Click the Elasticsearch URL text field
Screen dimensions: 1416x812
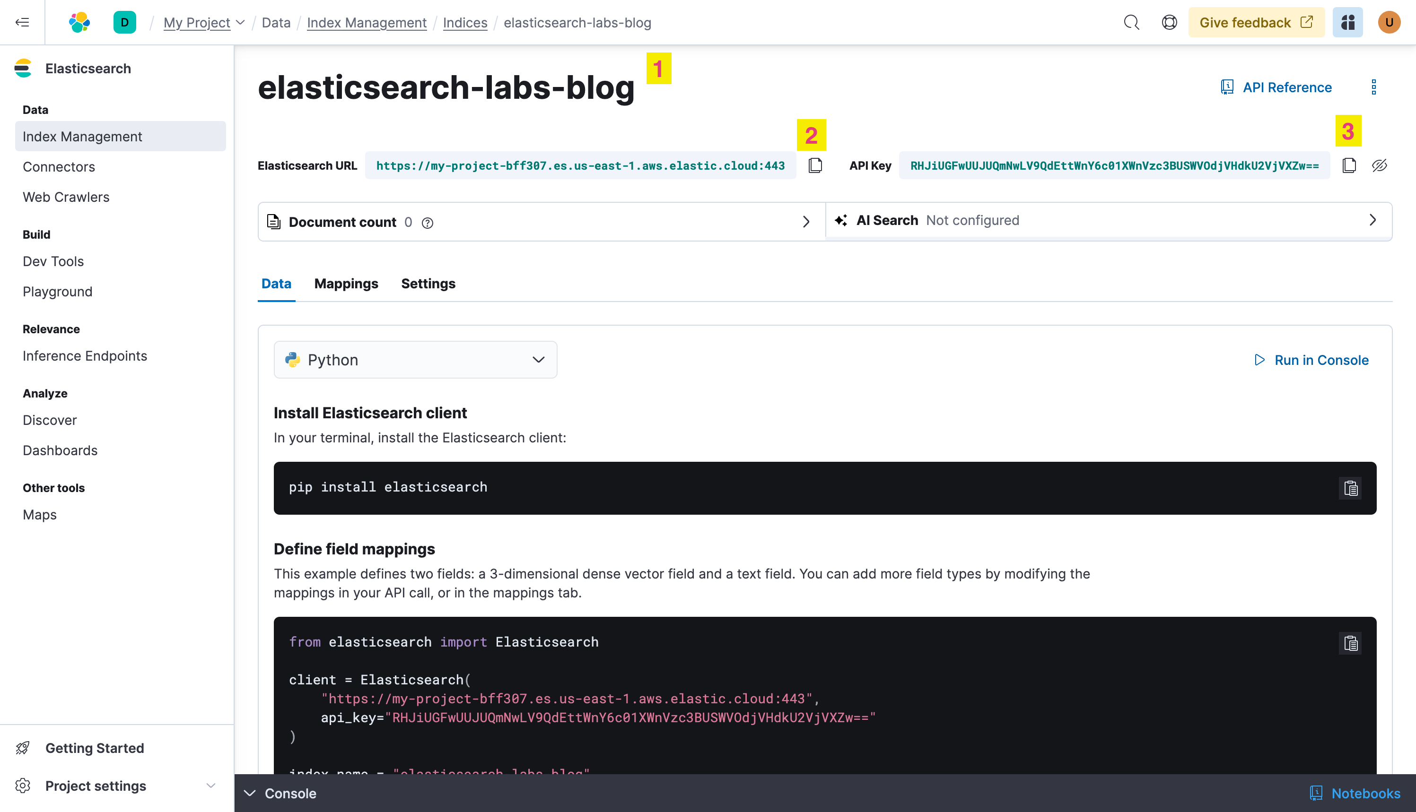pos(581,165)
